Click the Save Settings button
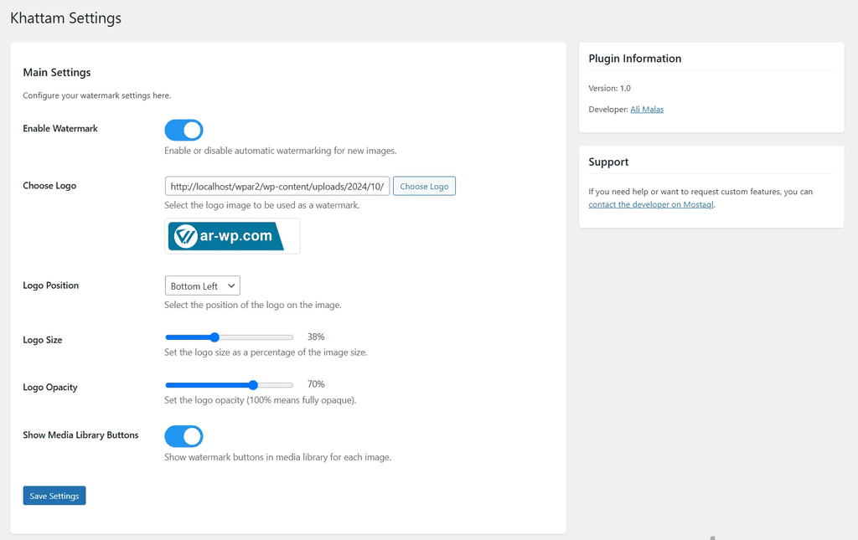 point(54,496)
